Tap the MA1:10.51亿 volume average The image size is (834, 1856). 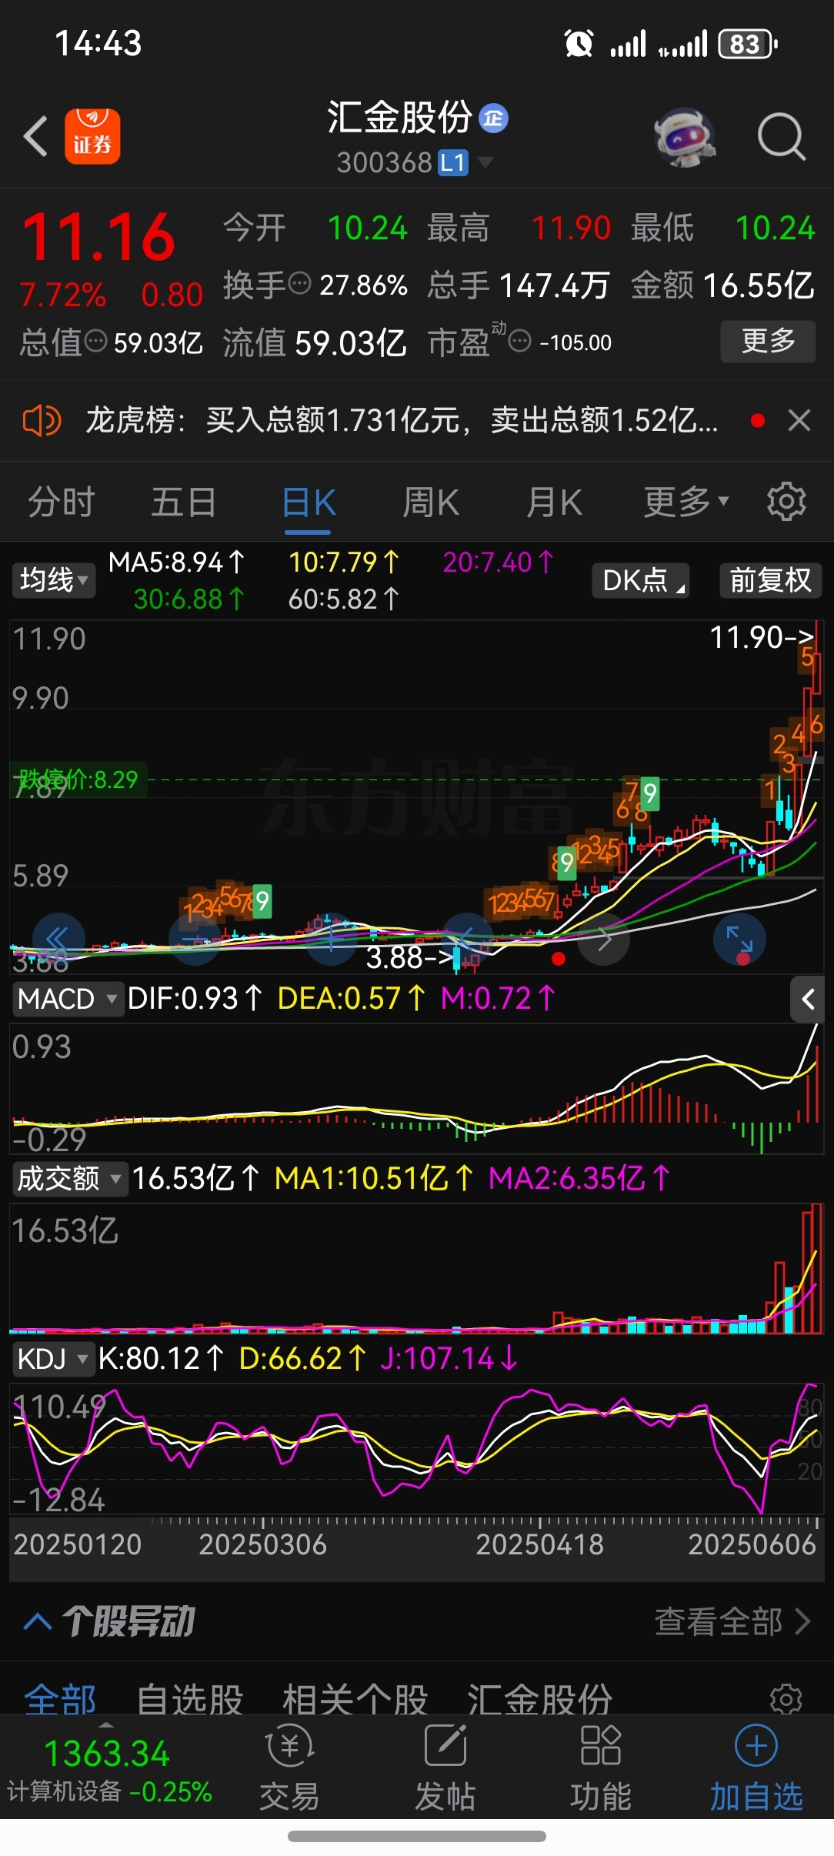point(375,1177)
